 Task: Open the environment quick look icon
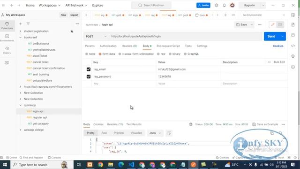point(293,15)
